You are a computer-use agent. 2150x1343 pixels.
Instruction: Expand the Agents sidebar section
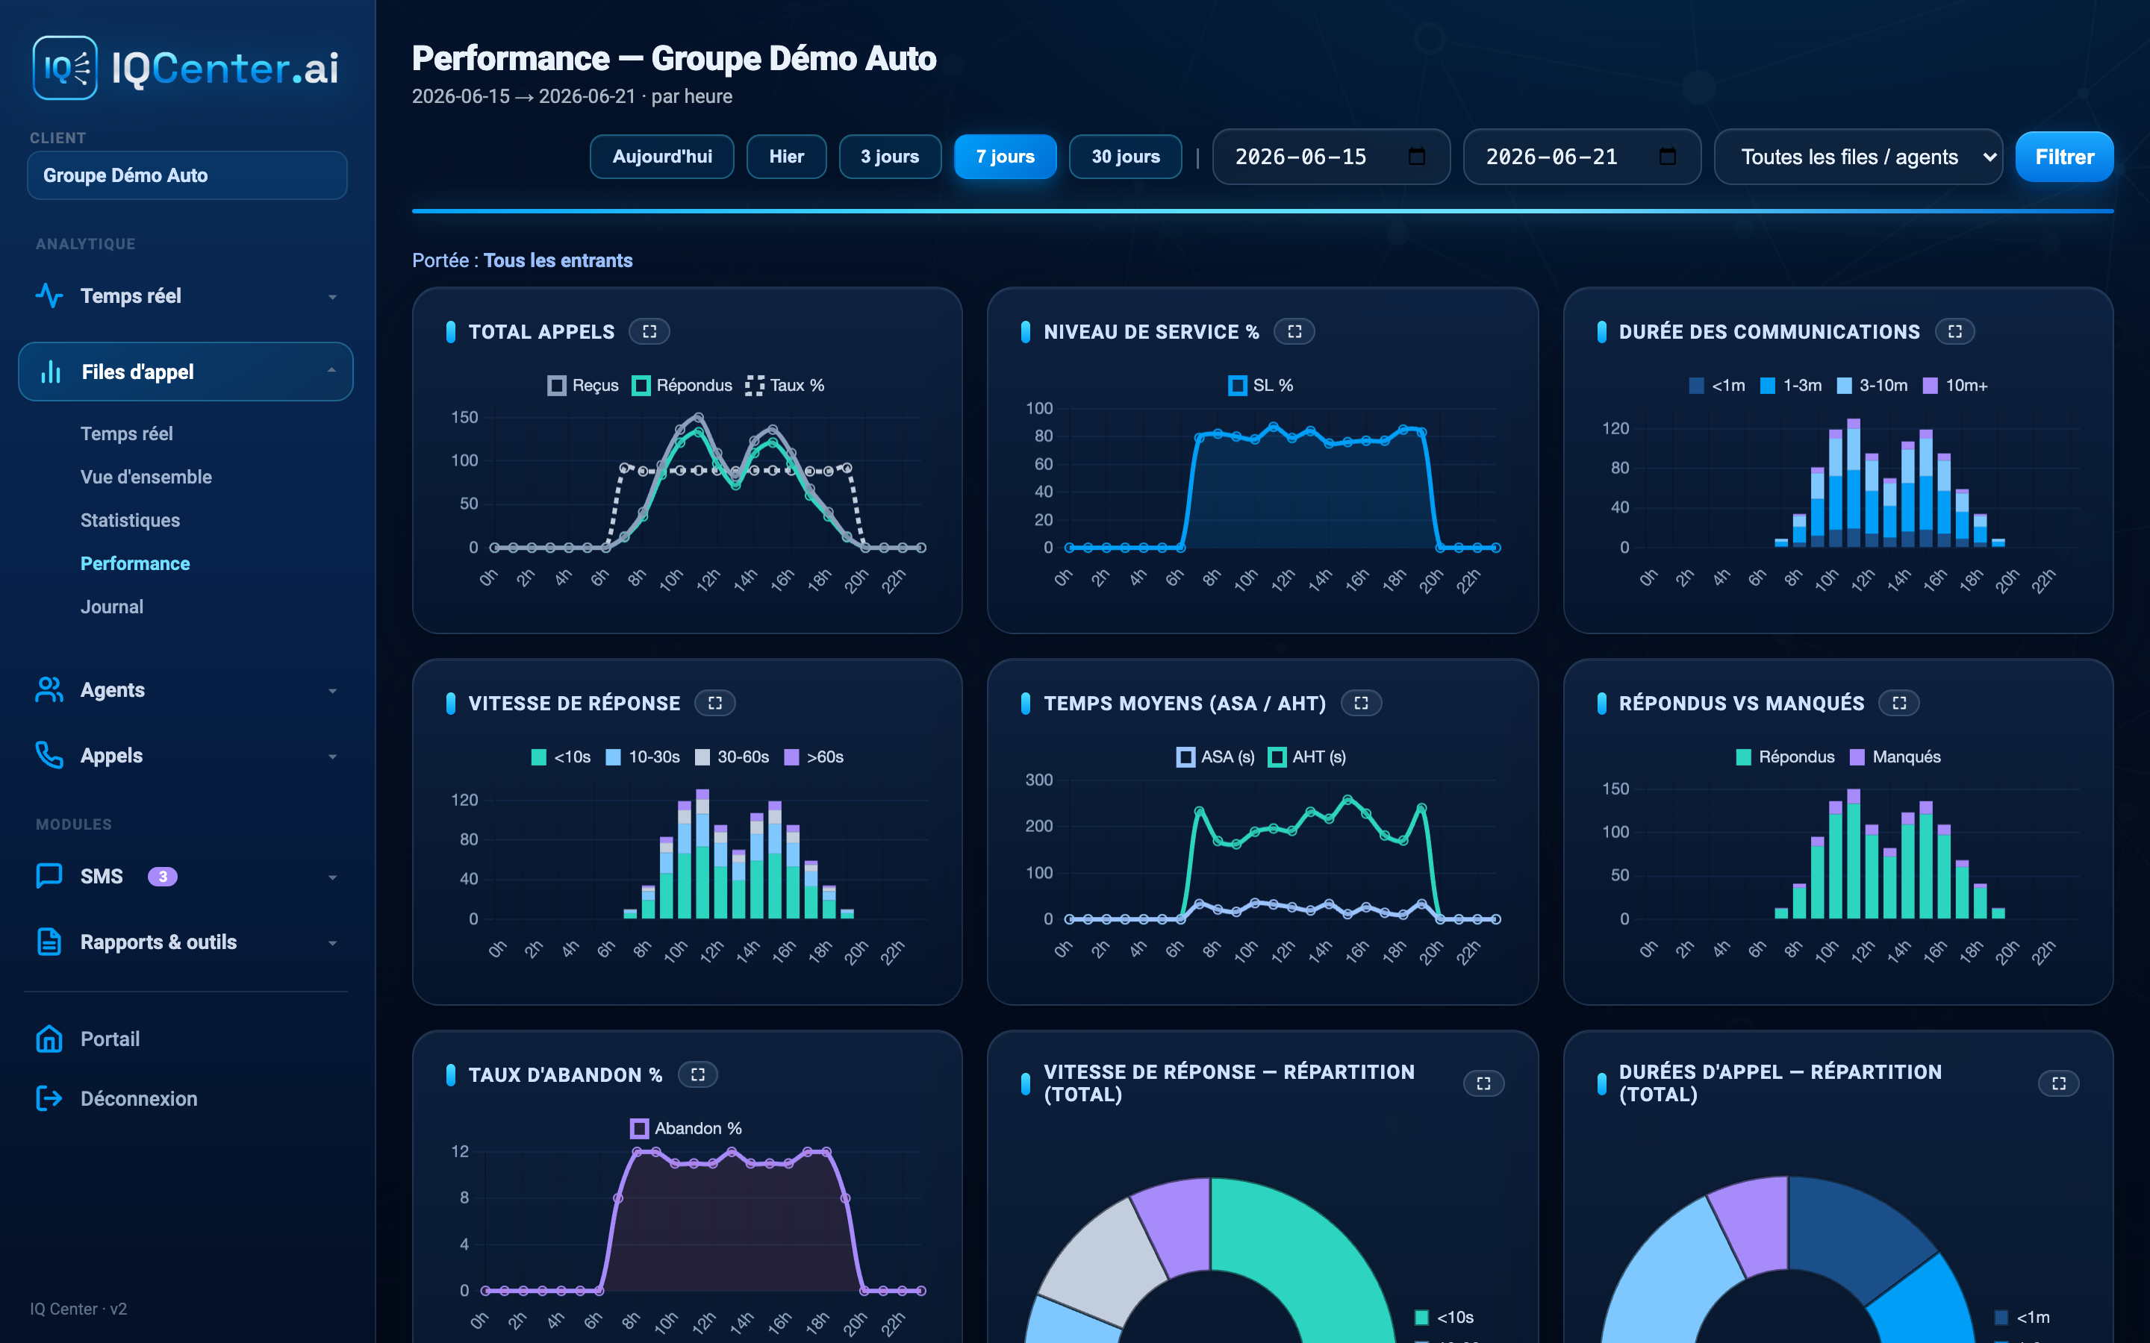coord(332,691)
